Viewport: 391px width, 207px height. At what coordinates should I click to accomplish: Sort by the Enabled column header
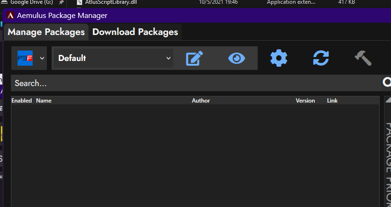22,101
